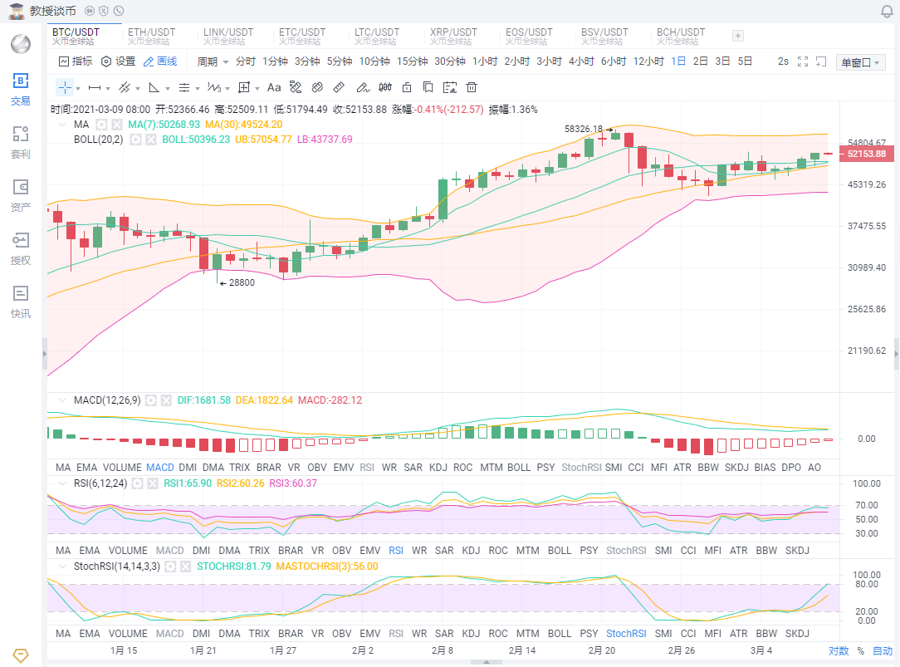
Task: Add a new trading pair tab
Action: (x=738, y=37)
